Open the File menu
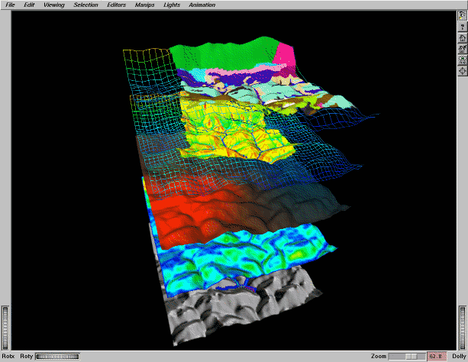The height and width of the screenshot is (362, 468). point(10,5)
